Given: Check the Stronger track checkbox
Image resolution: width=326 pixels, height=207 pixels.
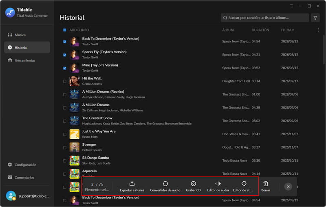Looking at the screenshot, I should 65,147.
